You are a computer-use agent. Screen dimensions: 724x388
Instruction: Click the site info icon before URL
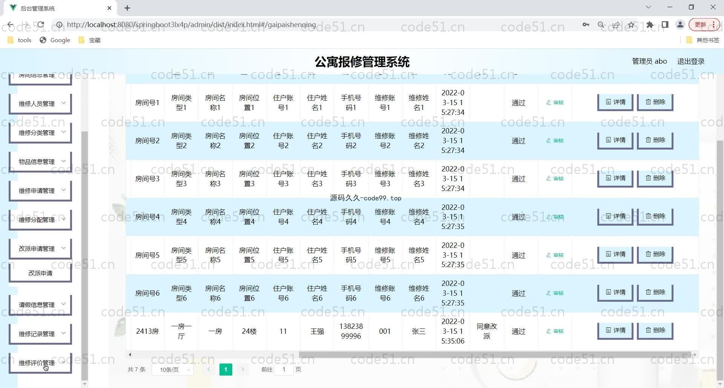59,25
